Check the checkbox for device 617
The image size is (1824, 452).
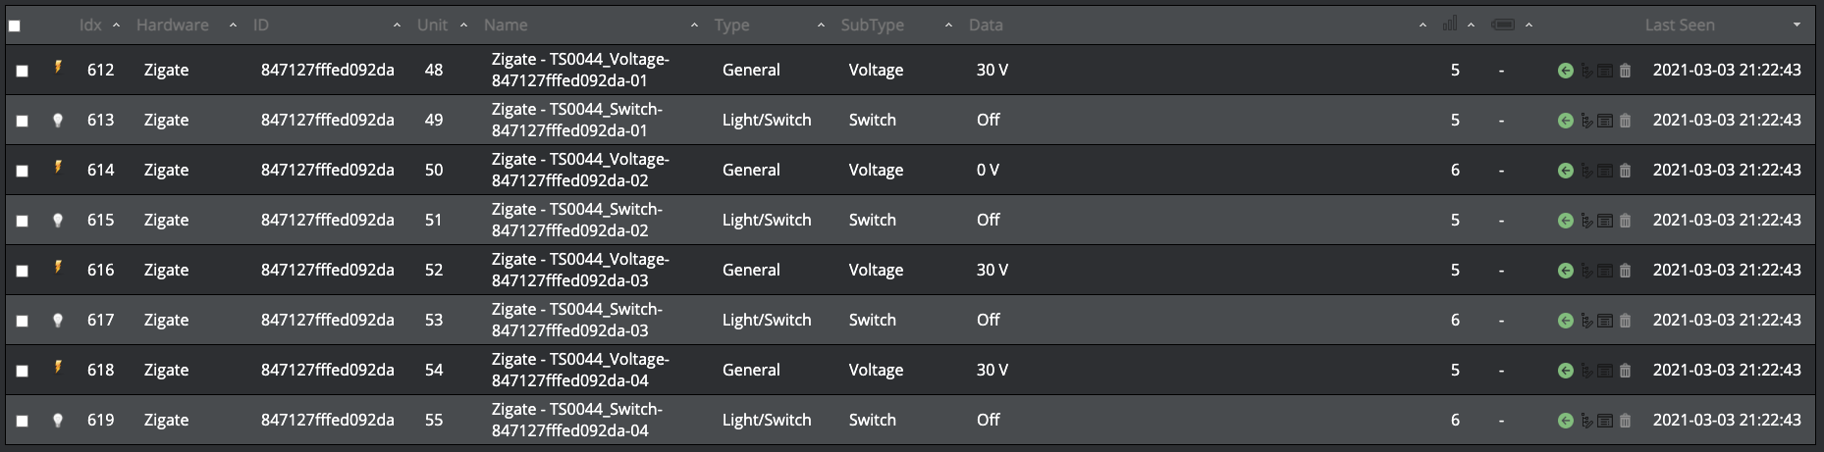tap(22, 321)
